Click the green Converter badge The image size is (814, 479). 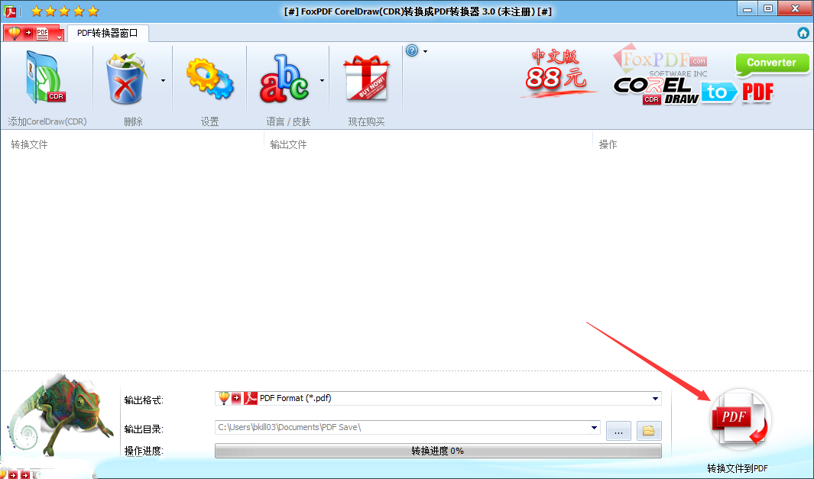click(x=772, y=63)
